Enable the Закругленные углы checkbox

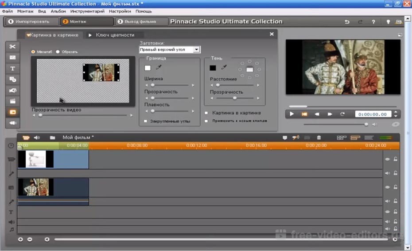coord(145,121)
